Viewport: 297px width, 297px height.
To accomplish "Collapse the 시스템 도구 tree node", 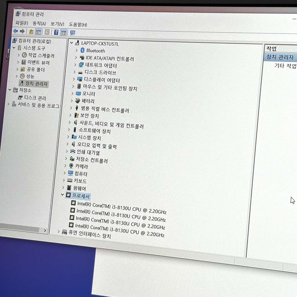I will point(14,47).
